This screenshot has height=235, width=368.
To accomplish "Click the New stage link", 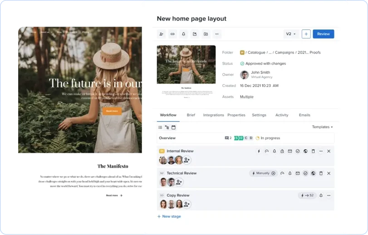I will [169, 216].
